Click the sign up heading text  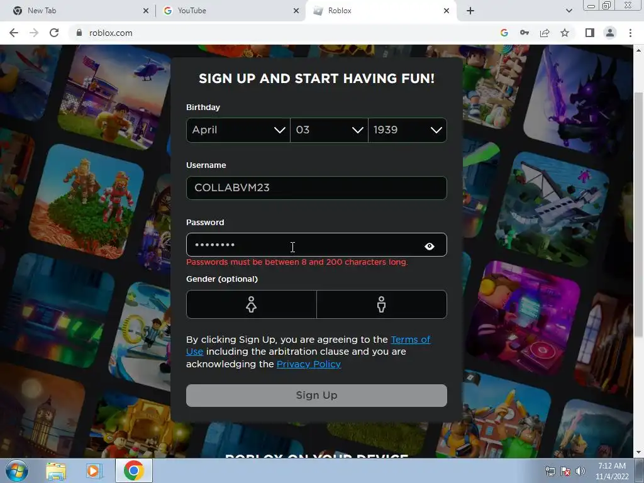coord(317,79)
